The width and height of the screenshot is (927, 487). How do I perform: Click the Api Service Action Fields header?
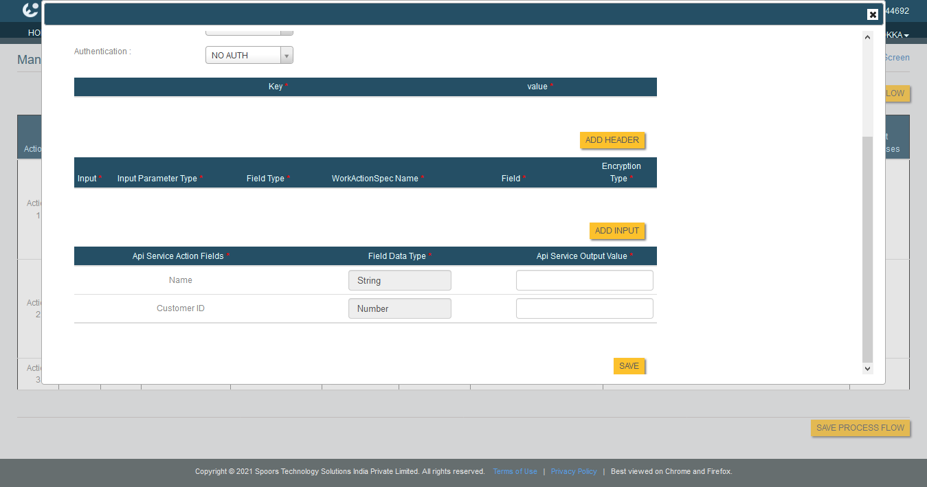178,256
